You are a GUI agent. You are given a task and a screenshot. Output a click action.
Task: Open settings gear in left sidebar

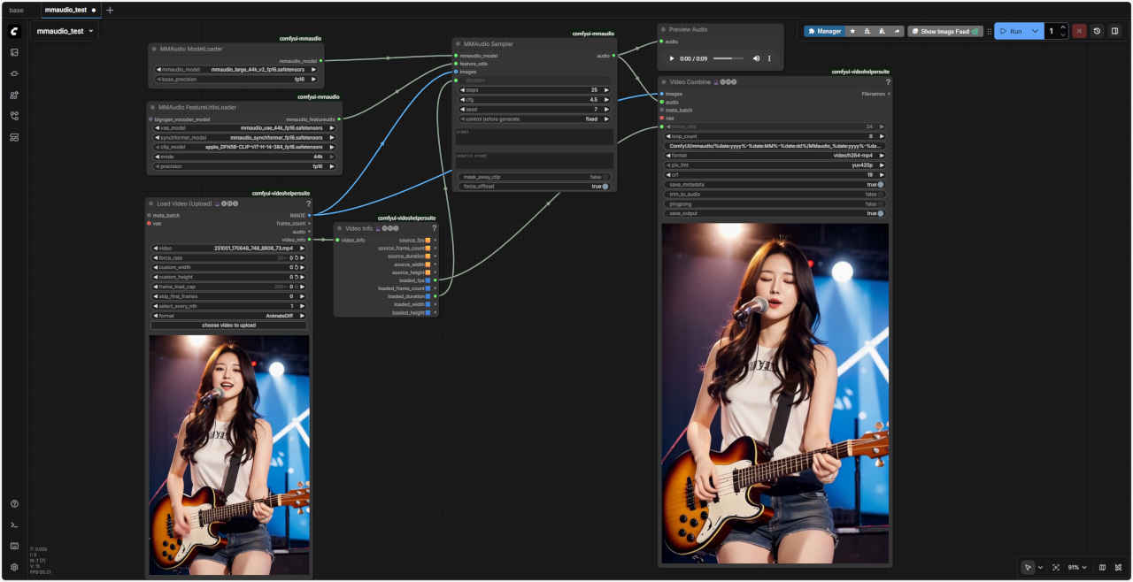(x=14, y=567)
